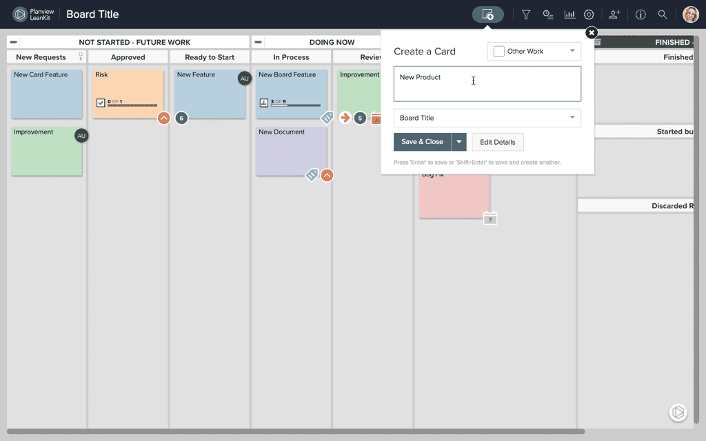Open the Risk card

point(128,94)
